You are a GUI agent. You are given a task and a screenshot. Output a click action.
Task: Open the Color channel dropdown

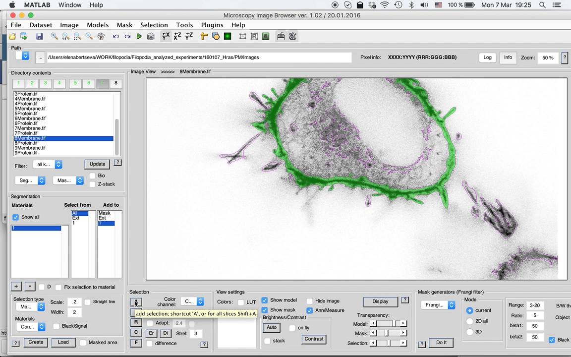[192, 301]
